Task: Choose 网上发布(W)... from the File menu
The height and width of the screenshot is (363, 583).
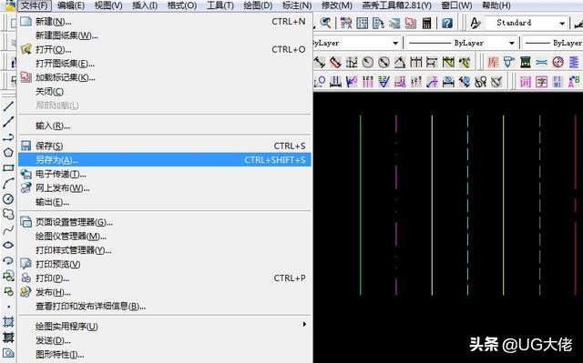Action: coord(164,188)
